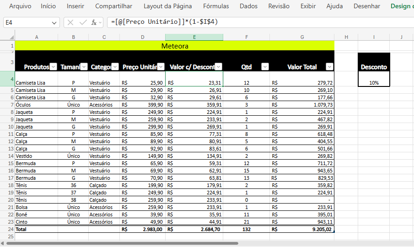Open the Dados tab
The height and width of the screenshot is (247, 414).
pos(248,6)
